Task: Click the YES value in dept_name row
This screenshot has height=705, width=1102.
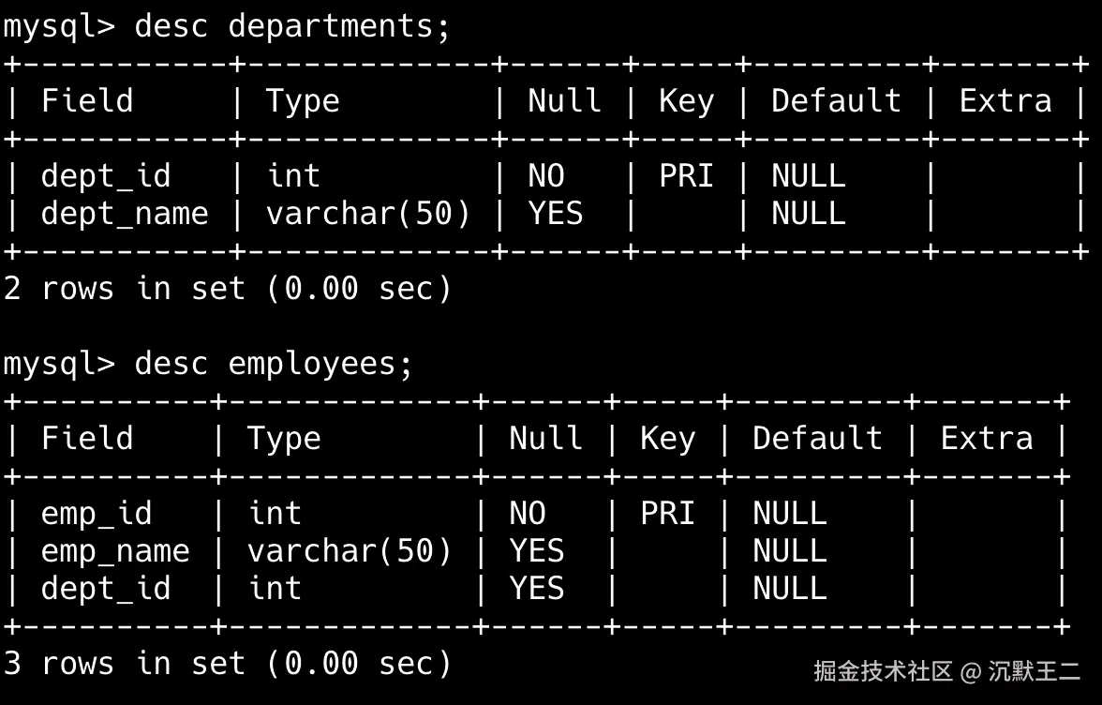Action: (556, 214)
